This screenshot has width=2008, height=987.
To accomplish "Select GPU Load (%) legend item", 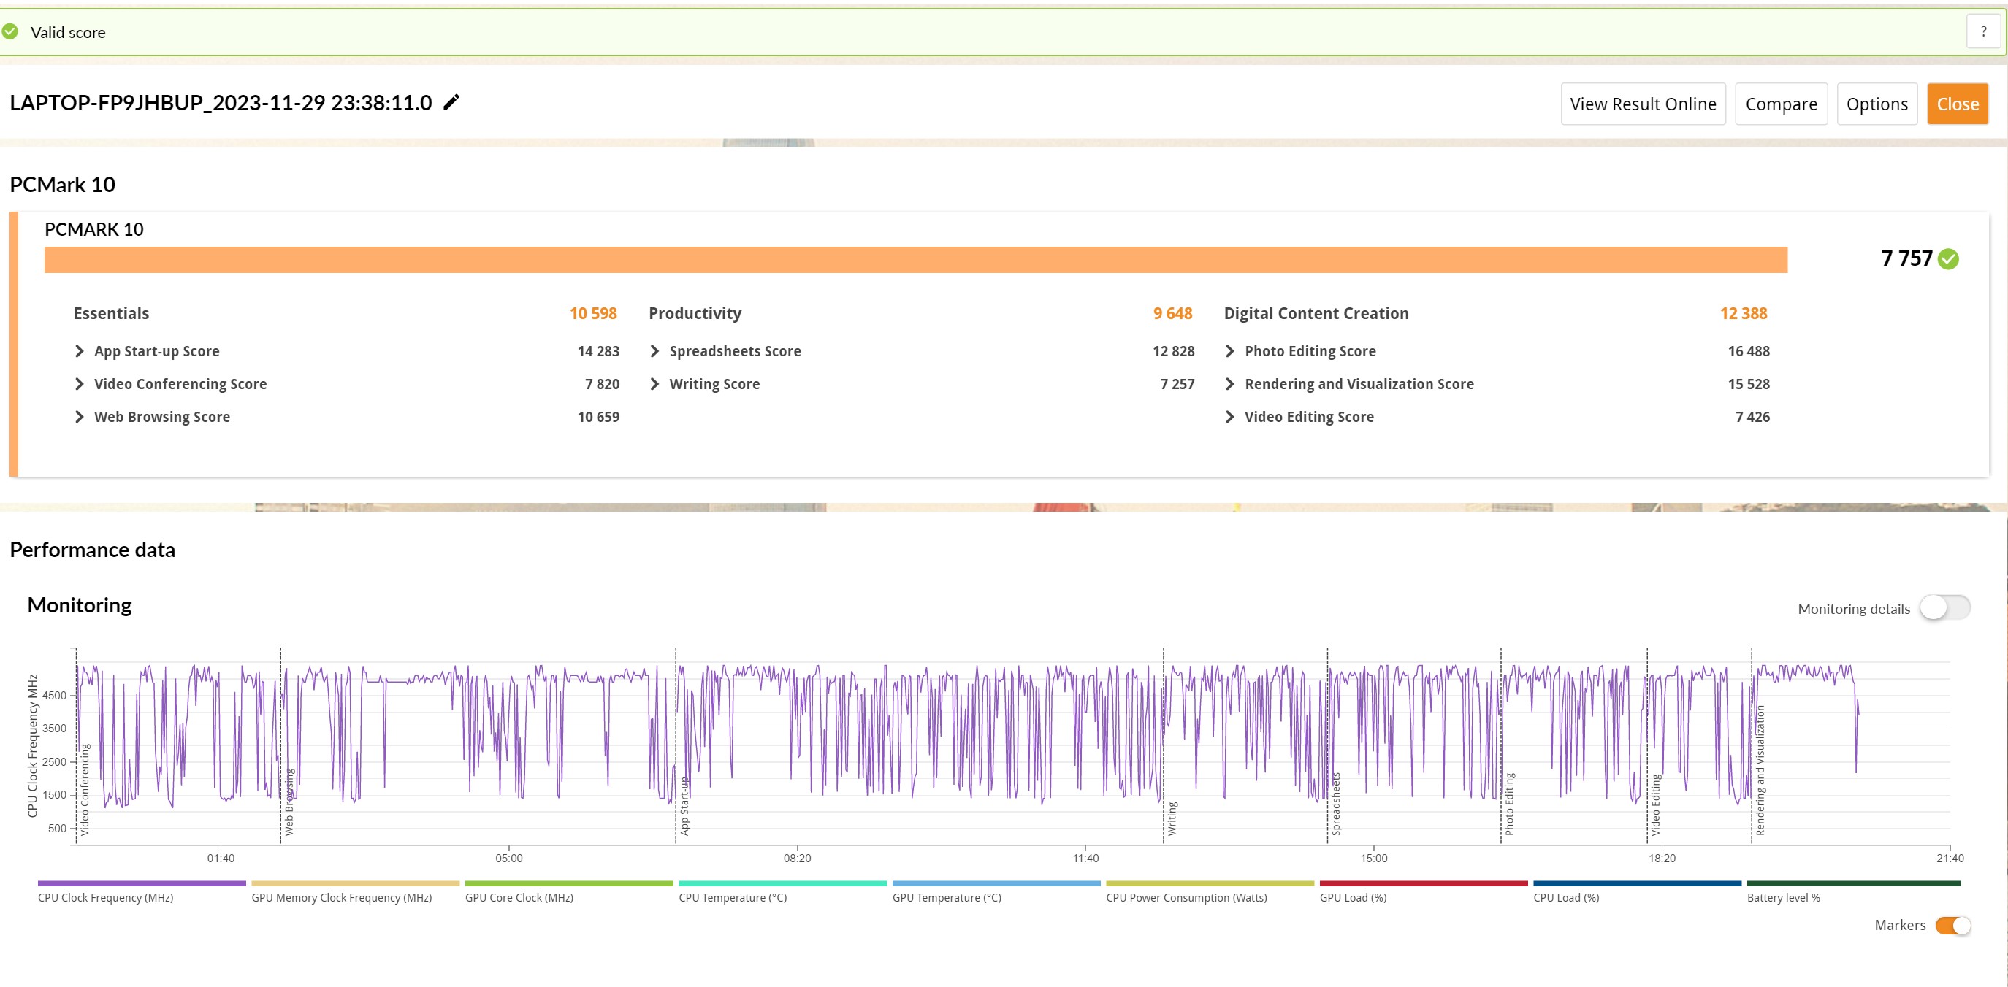I will tap(1353, 897).
